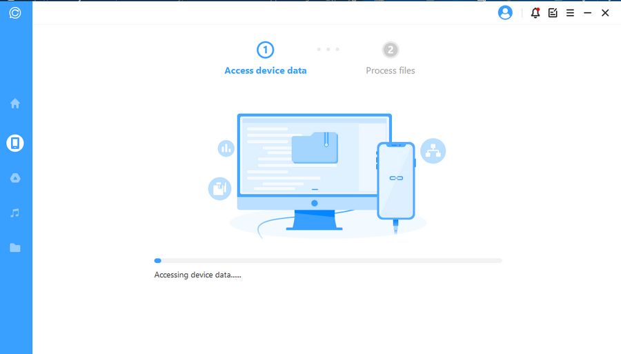Open the folder icon in sidebar
The height and width of the screenshot is (354, 621).
coord(15,248)
